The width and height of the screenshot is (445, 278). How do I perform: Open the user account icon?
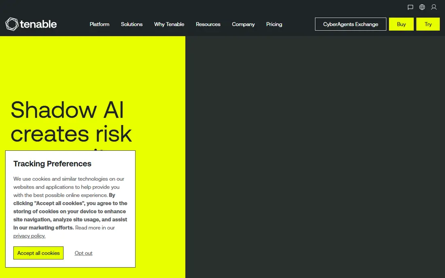(434, 7)
